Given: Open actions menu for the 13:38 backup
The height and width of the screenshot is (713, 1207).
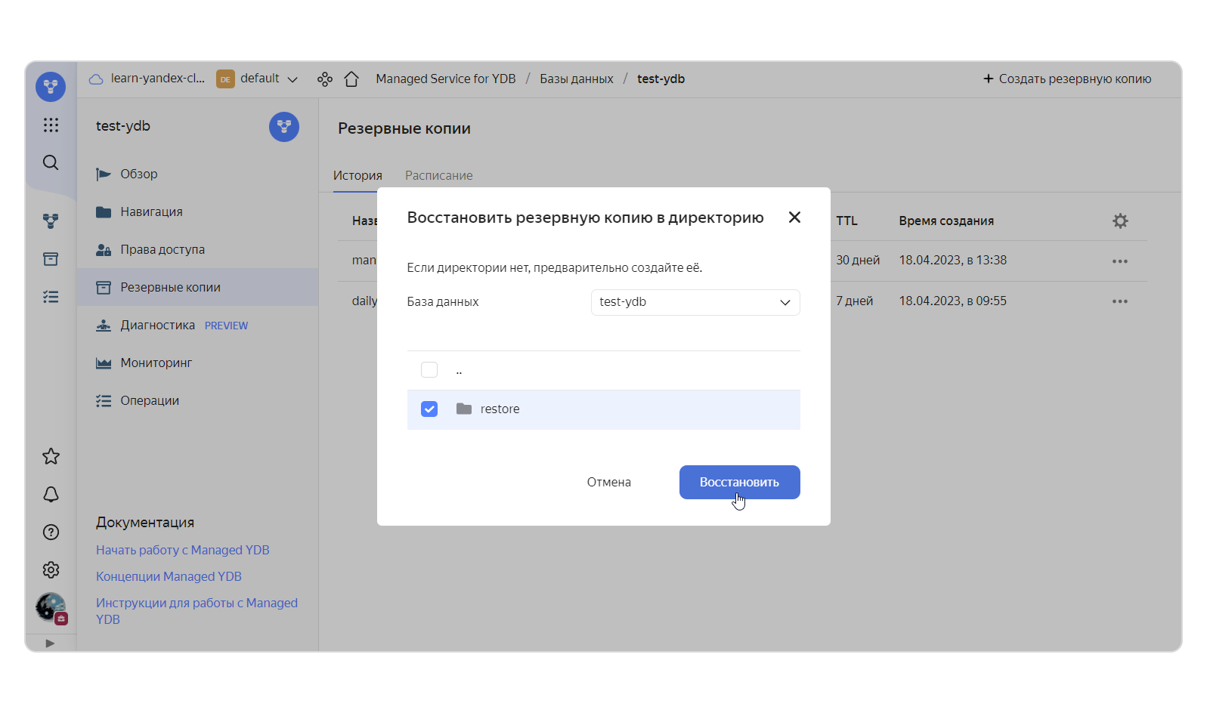Looking at the screenshot, I should point(1120,261).
